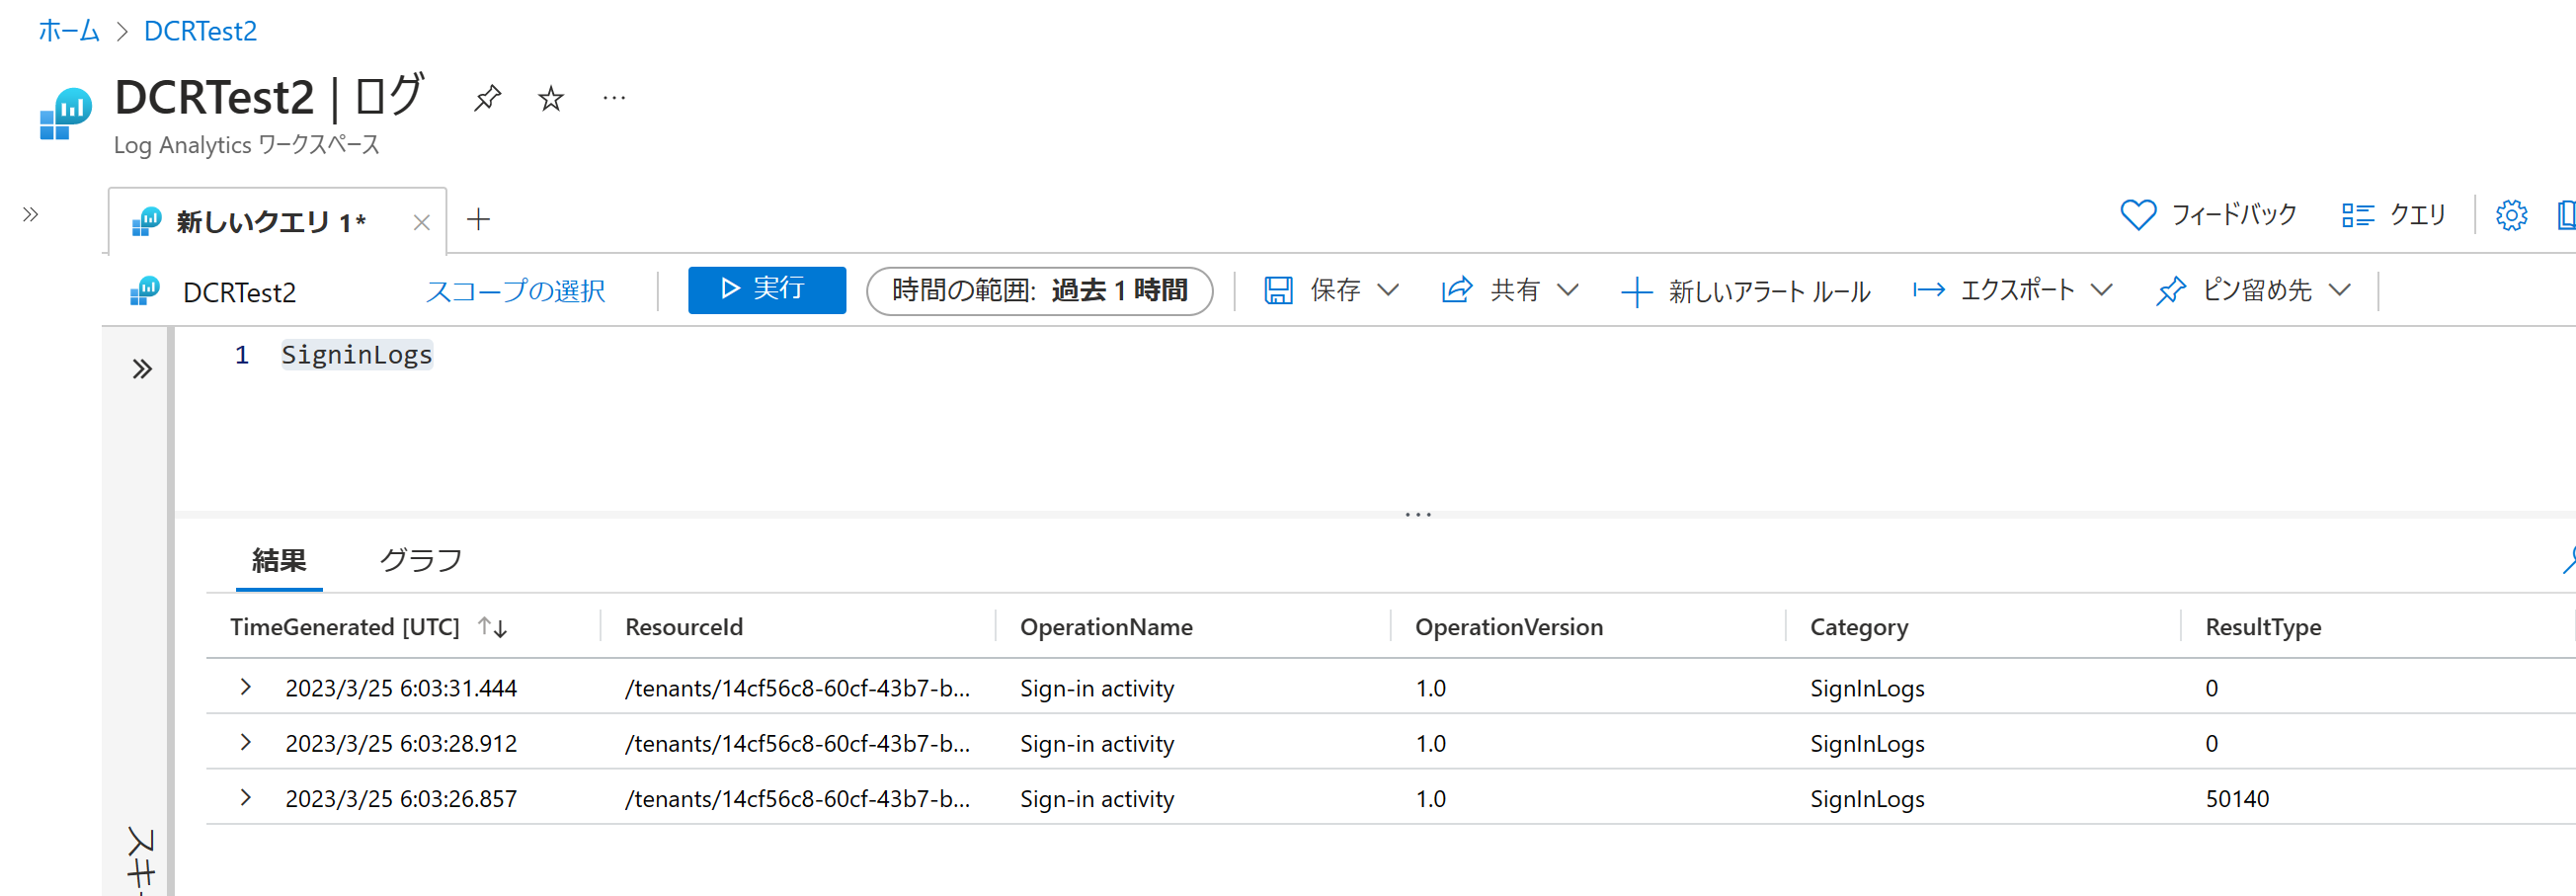Click the DCRTest2 breadcrumb link
The height and width of the screenshot is (896, 2576).
click(200, 31)
